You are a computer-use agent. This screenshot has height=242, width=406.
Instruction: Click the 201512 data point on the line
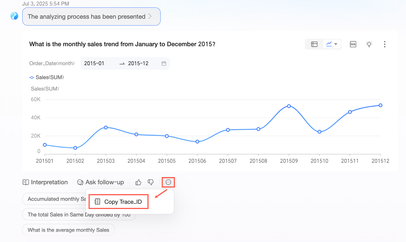(380, 105)
